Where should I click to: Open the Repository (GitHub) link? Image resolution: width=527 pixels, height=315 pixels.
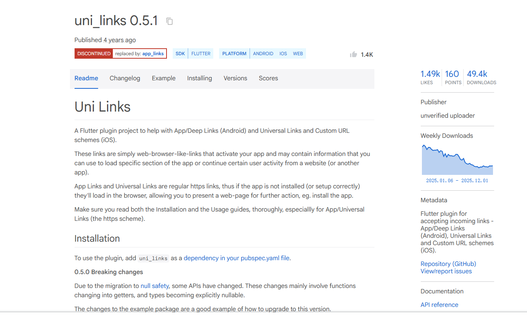[x=448, y=264]
